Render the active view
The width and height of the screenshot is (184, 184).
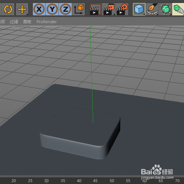click(96, 9)
